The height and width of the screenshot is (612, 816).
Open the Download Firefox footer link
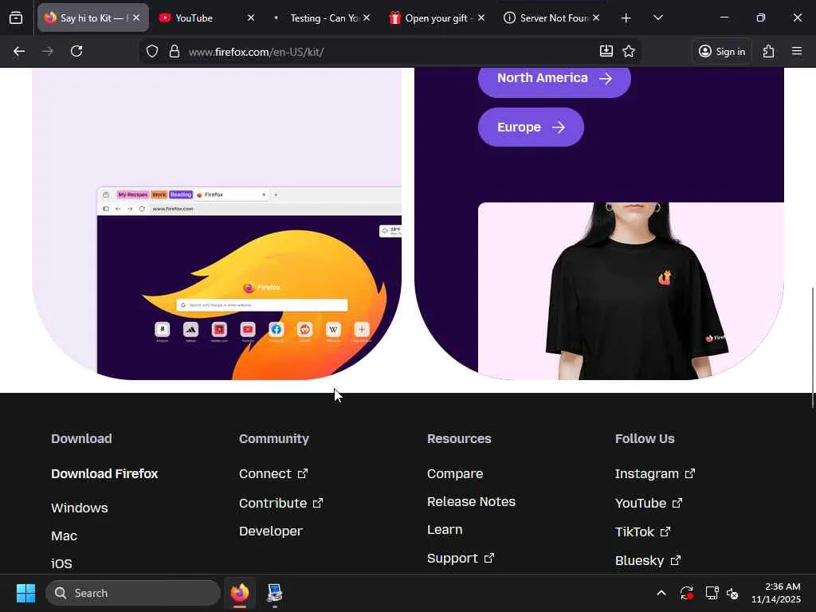(x=104, y=473)
